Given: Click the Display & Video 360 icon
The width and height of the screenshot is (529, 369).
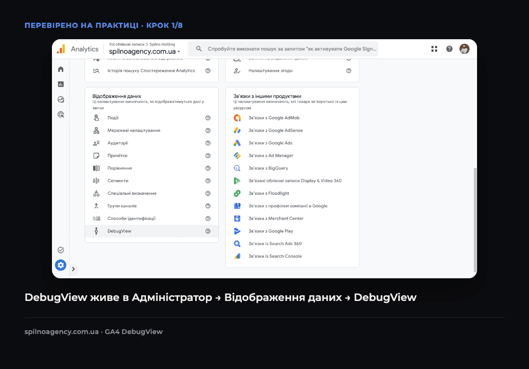Looking at the screenshot, I should [x=237, y=180].
